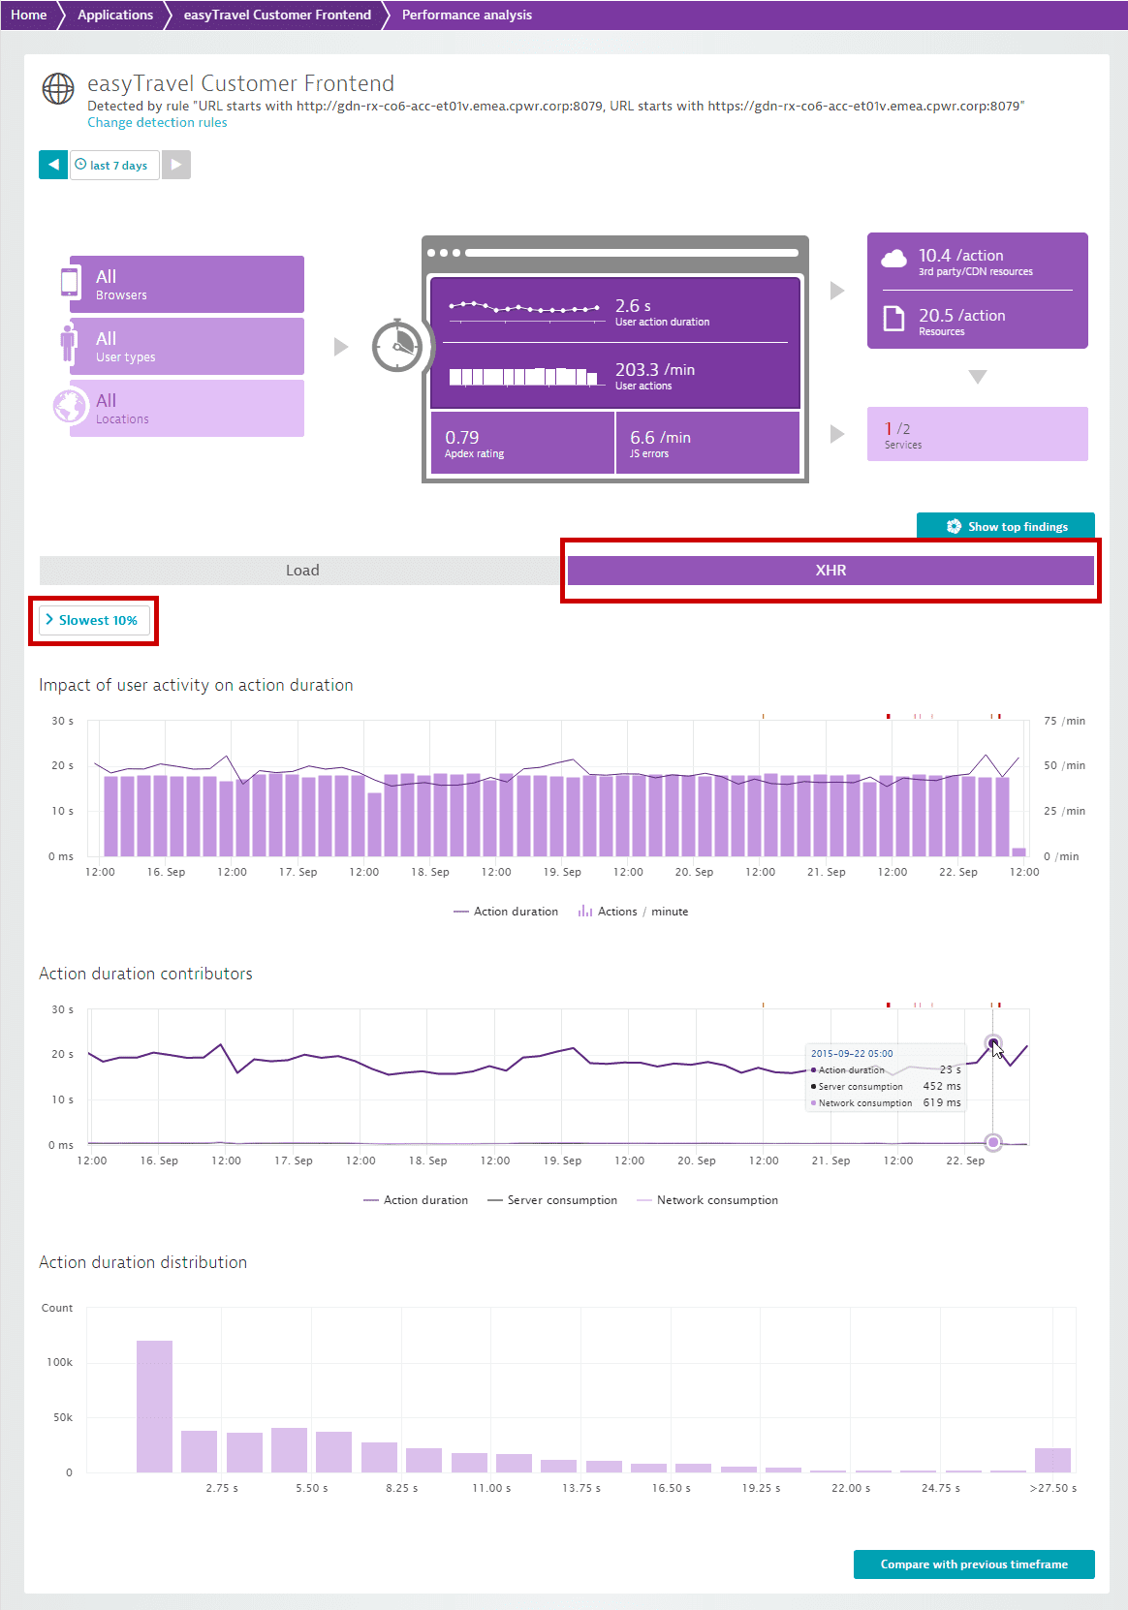Viewport: 1128px width, 1610px height.
Task: Open the 2.6 s User action duration tile
Action: click(x=615, y=311)
